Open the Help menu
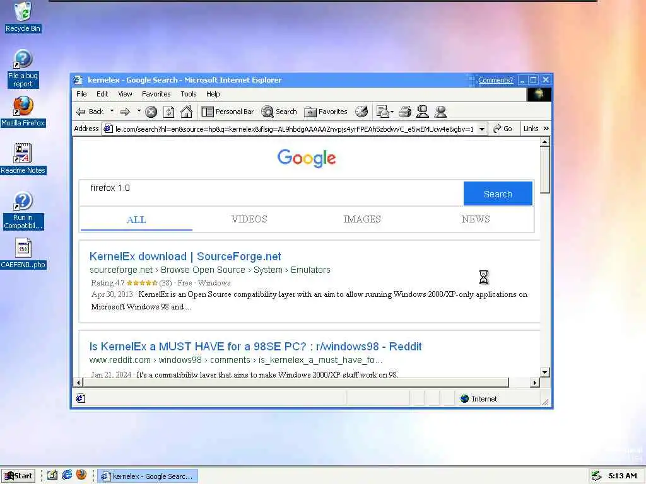Image resolution: width=646 pixels, height=484 pixels. pos(213,94)
